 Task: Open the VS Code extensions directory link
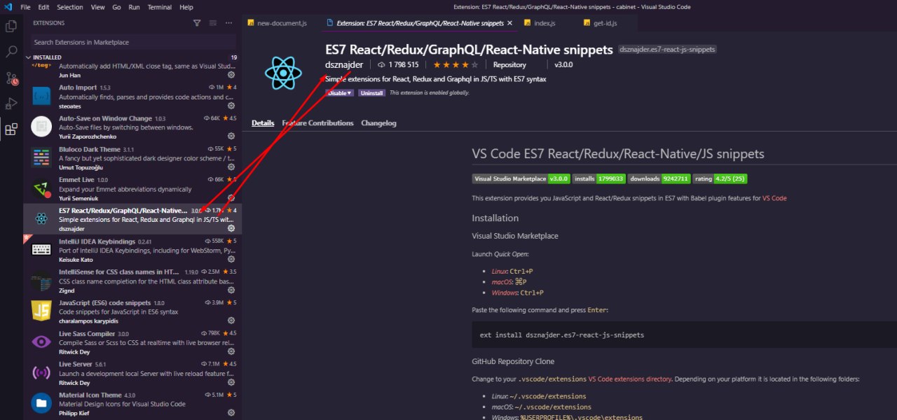(x=630, y=379)
